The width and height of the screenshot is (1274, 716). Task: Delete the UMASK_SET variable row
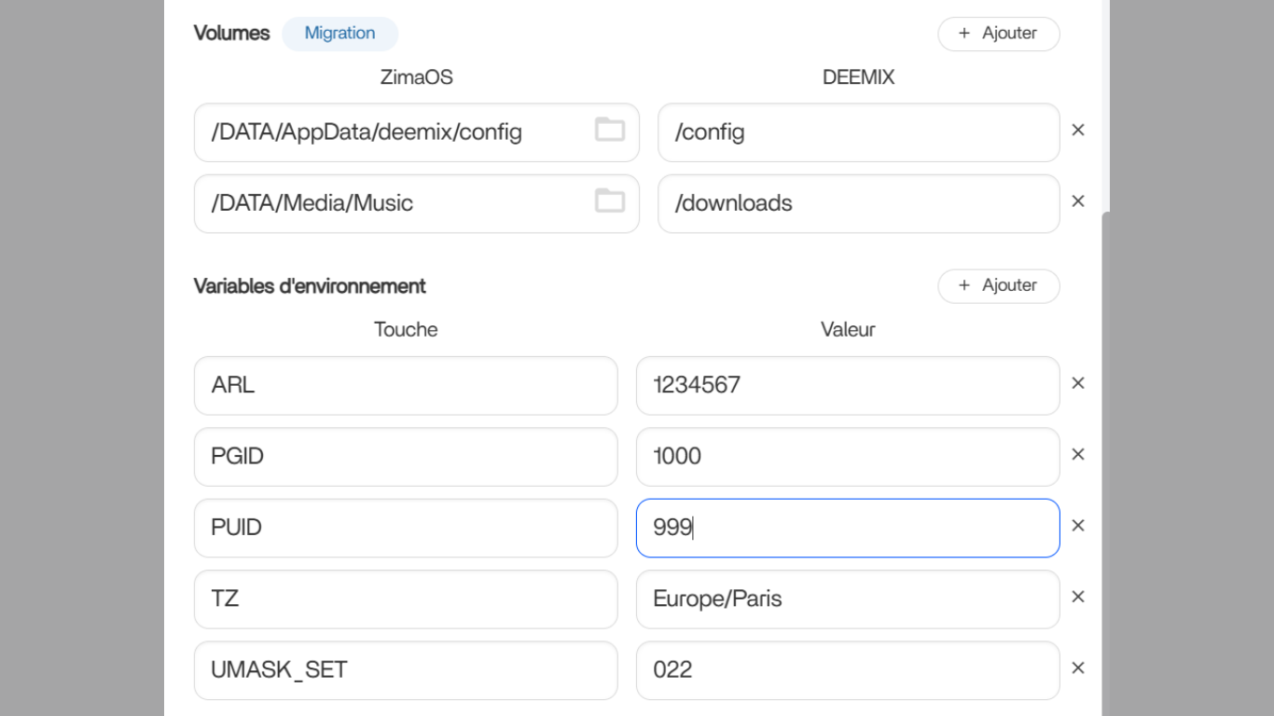point(1078,668)
